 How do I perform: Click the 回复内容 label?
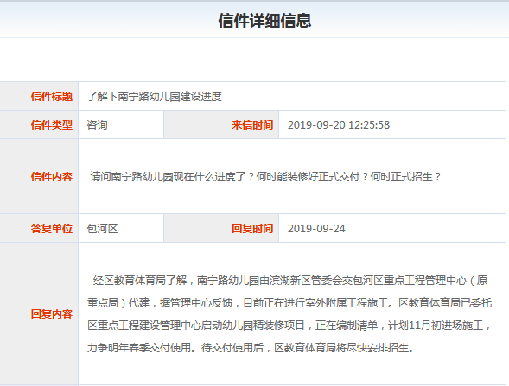click(52, 313)
